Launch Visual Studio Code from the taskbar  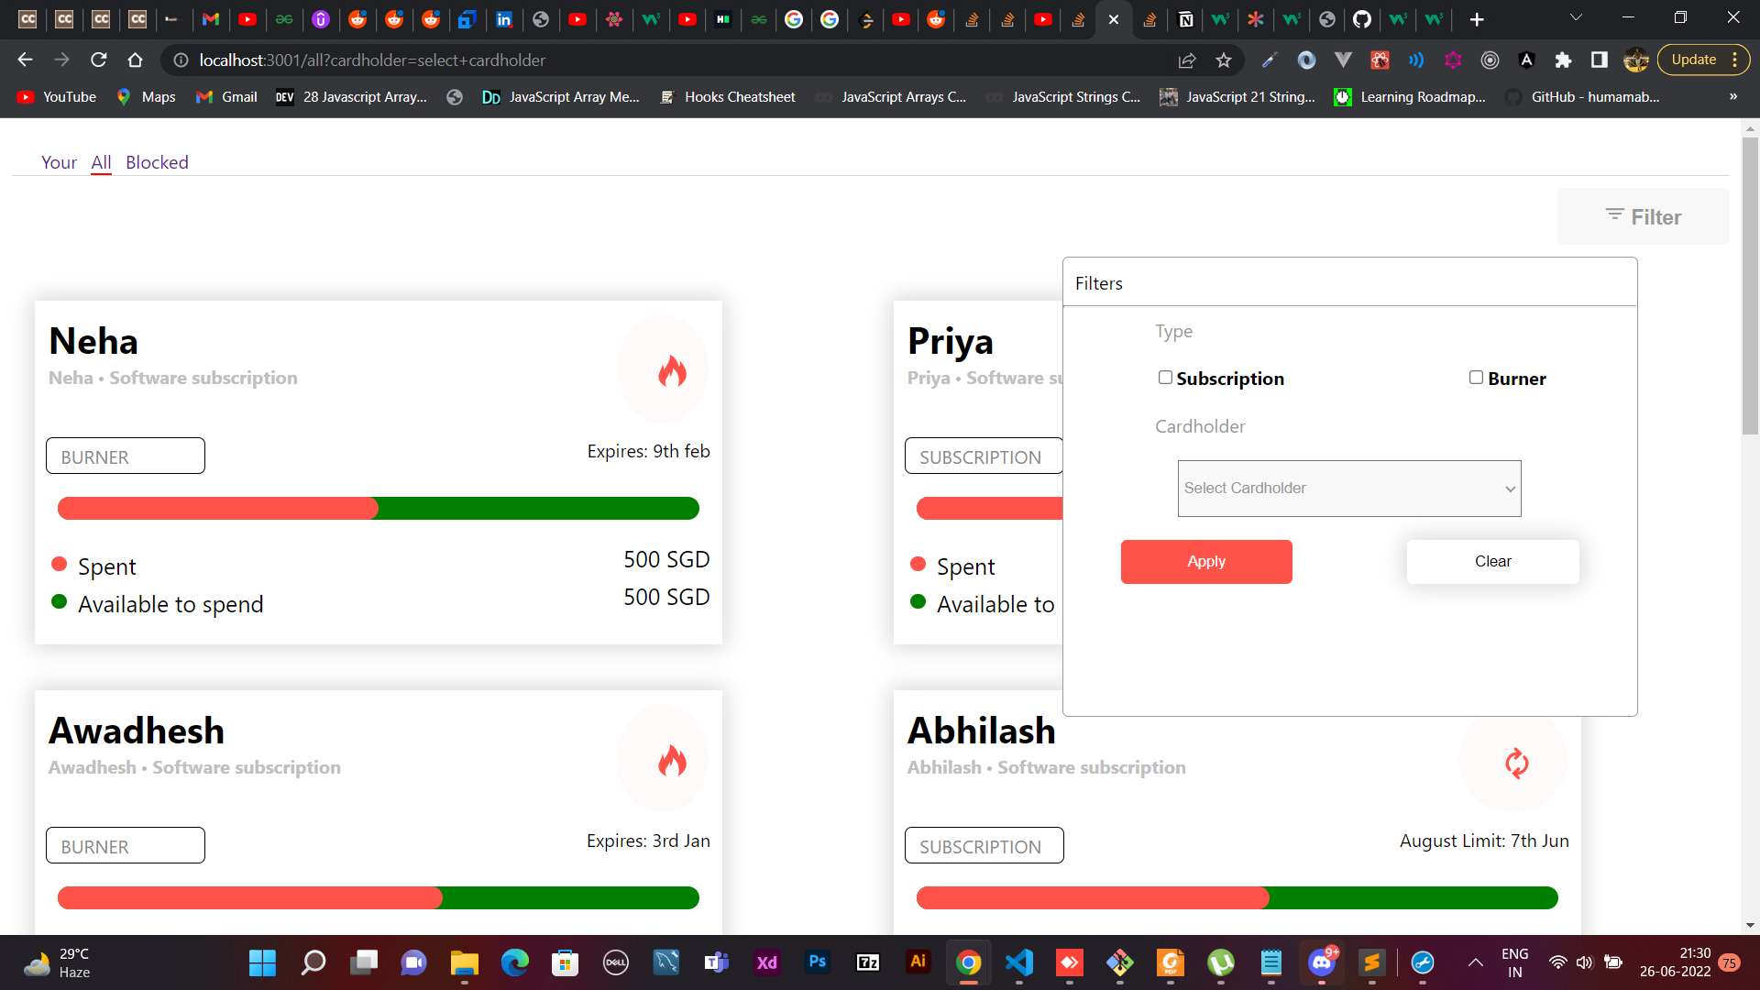coord(1018,962)
